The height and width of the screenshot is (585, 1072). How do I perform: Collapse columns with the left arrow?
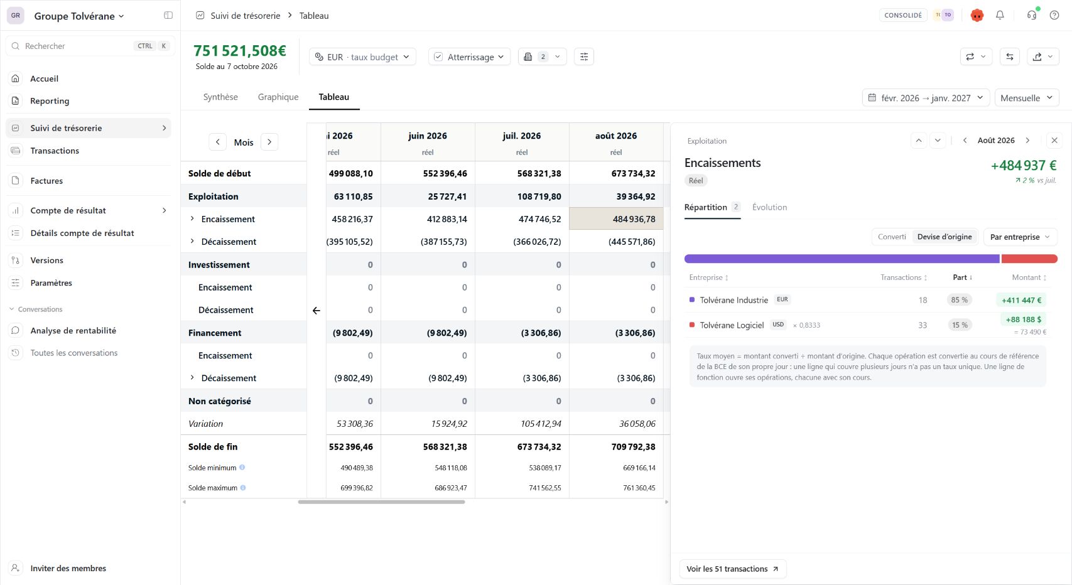click(x=316, y=310)
